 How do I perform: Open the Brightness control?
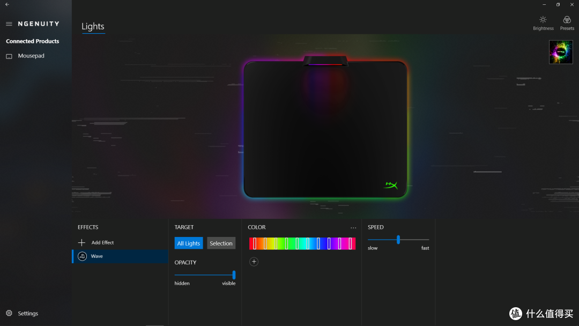pos(543,23)
